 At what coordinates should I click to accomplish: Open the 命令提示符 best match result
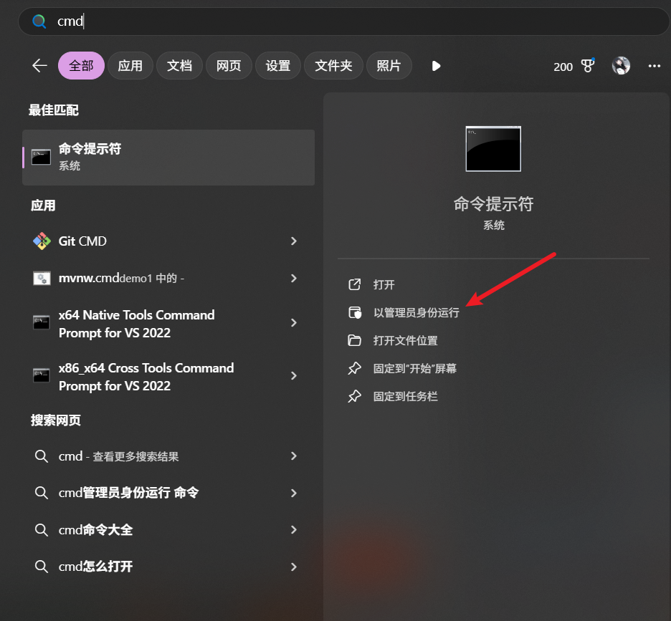tap(168, 158)
